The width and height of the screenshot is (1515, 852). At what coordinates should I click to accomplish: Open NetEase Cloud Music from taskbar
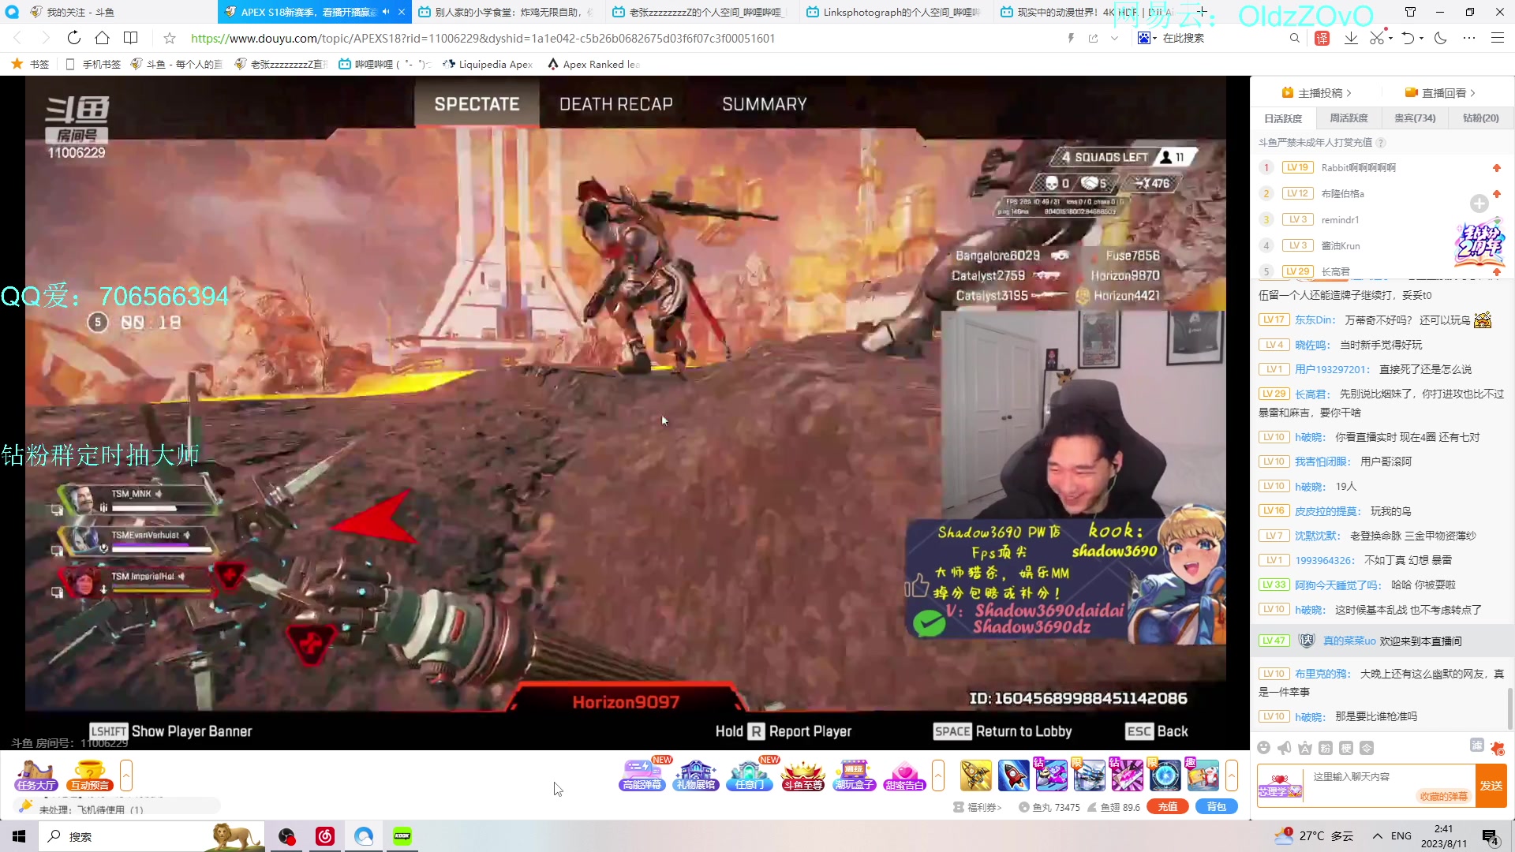click(325, 836)
